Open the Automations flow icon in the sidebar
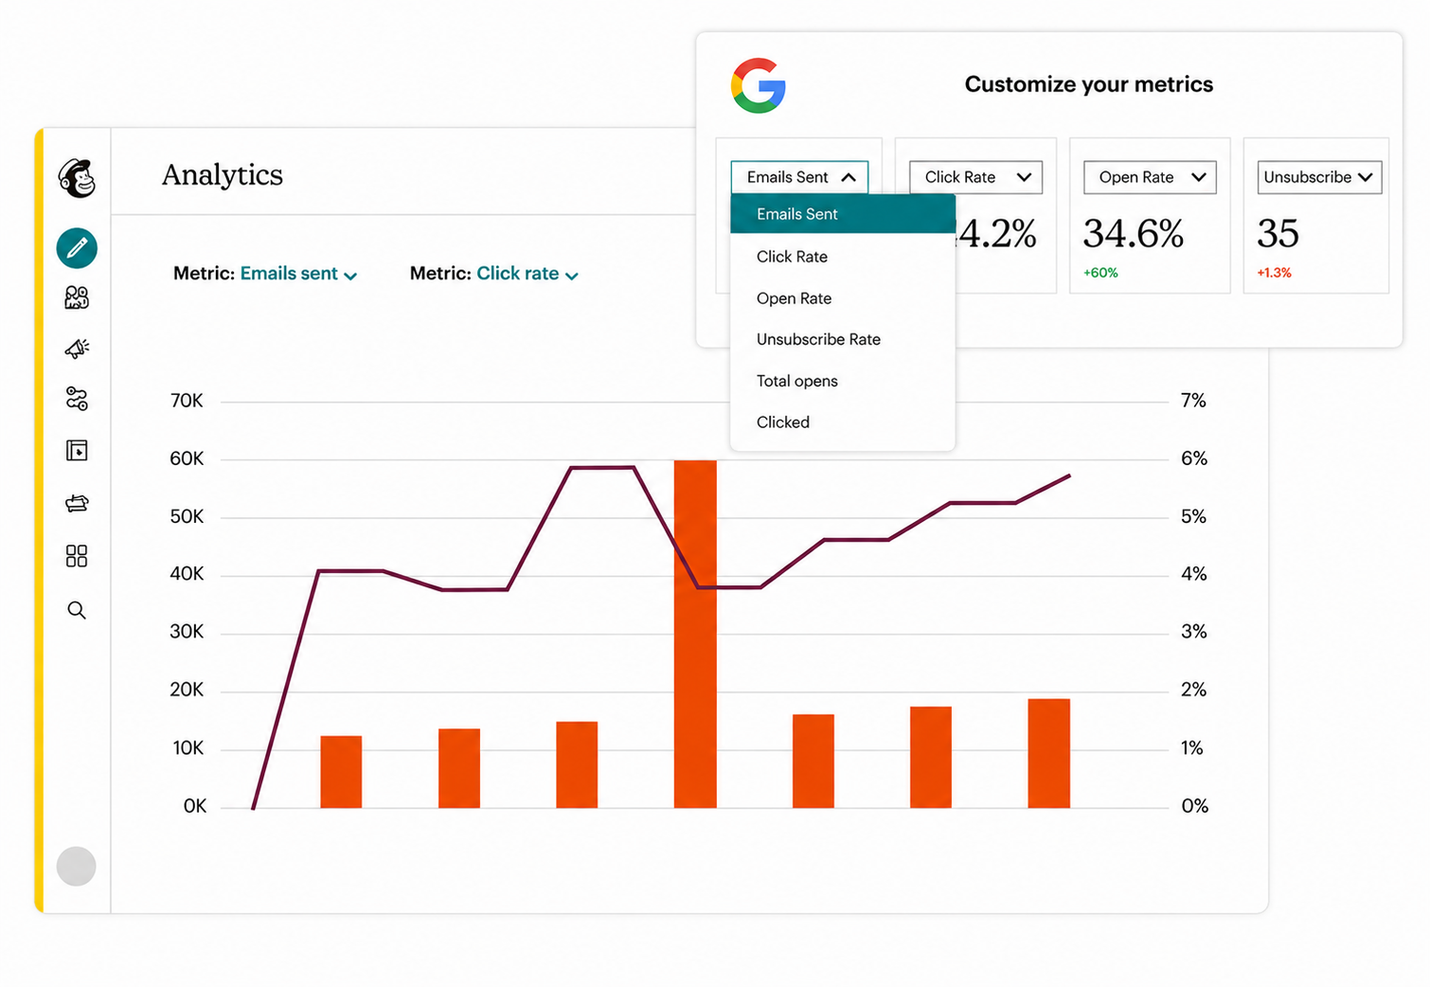 [x=77, y=399]
